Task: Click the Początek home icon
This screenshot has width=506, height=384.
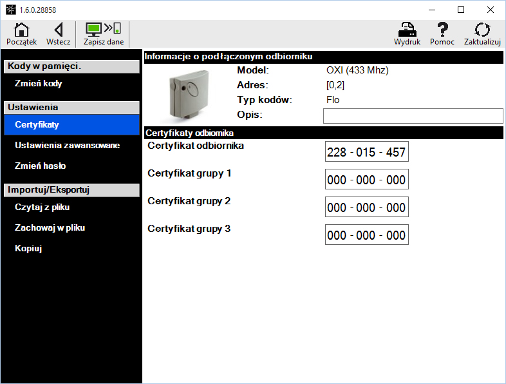Action: 21,34
